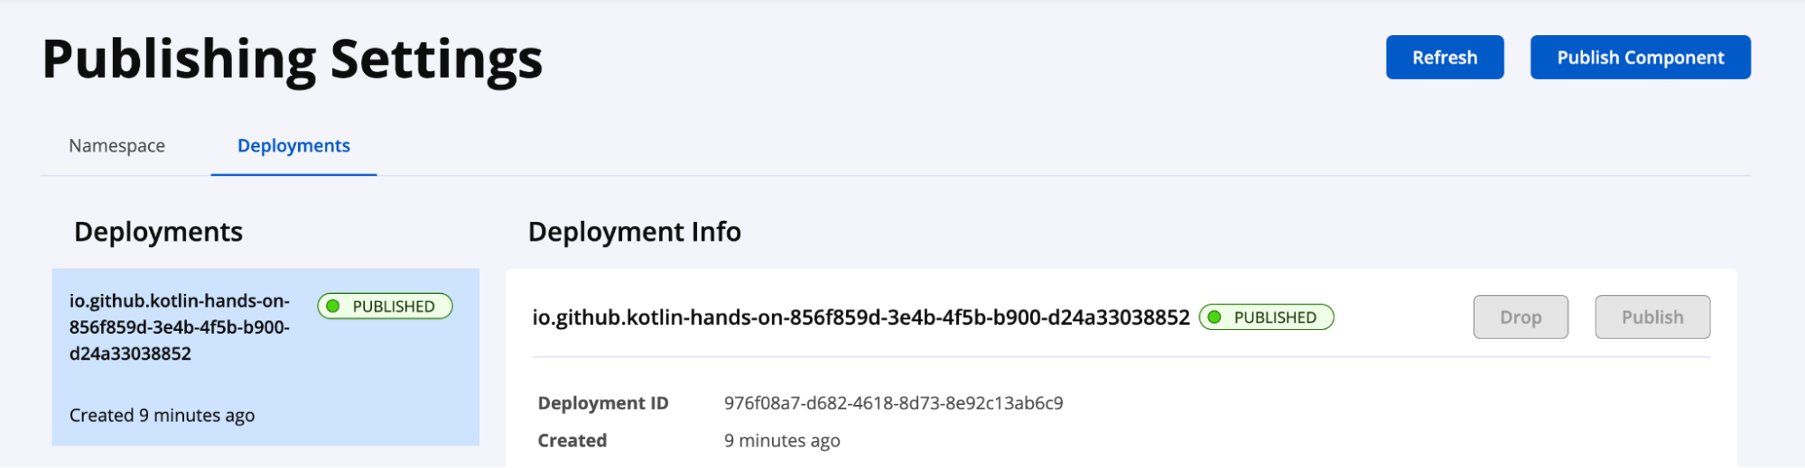
Task: Click the Deployments section heading above list
Action: tap(158, 232)
